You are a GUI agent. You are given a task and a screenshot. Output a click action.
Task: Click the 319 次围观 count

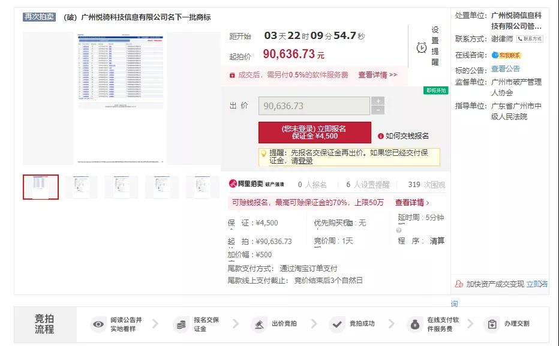(426, 185)
